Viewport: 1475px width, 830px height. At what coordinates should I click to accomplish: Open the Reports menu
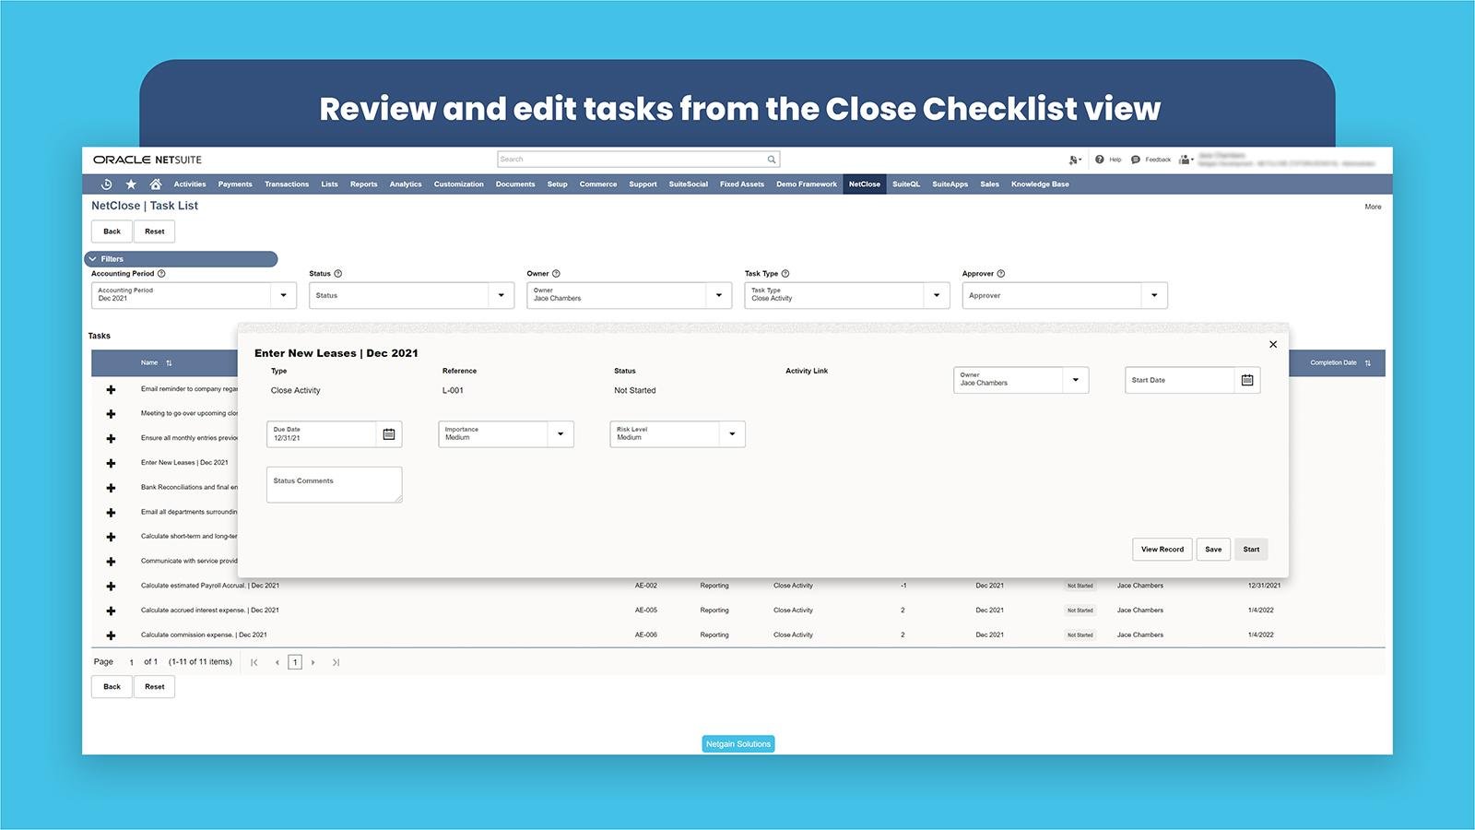[x=364, y=184]
